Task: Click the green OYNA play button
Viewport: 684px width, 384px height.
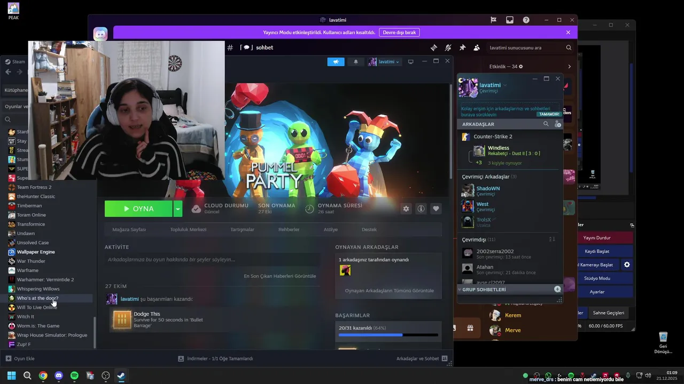Action: pyautogui.click(x=138, y=209)
